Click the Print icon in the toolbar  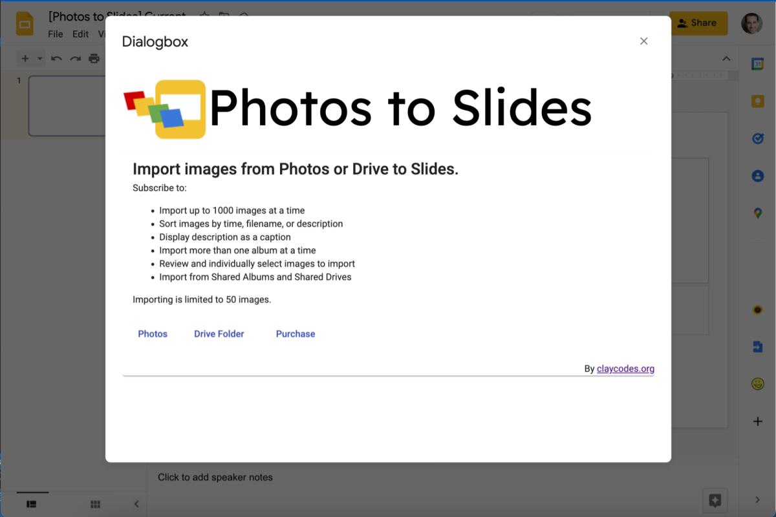click(94, 59)
